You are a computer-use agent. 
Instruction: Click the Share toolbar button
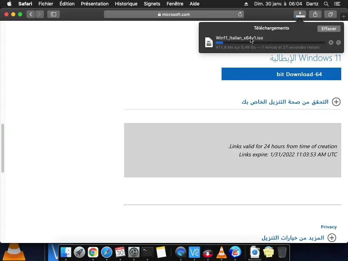pyautogui.click(x=315, y=14)
